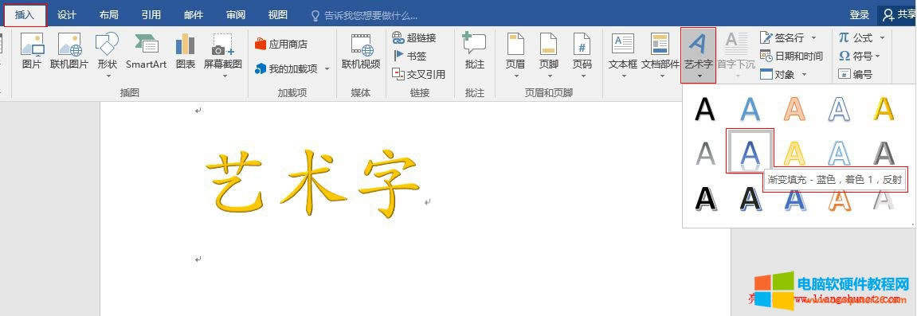Image resolution: width=917 pixels, height=316 pixels.
Task: Select the orange outlined WordArt style
Action: pyautogui.click(x=795, y=109)
